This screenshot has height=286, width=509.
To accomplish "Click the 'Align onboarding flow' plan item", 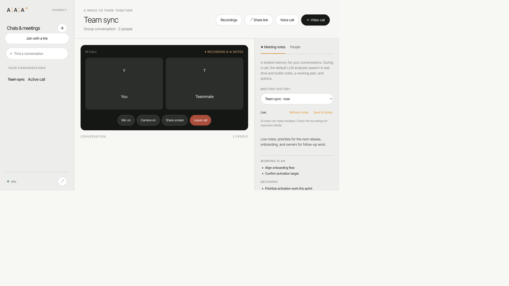I will [280, 168].
